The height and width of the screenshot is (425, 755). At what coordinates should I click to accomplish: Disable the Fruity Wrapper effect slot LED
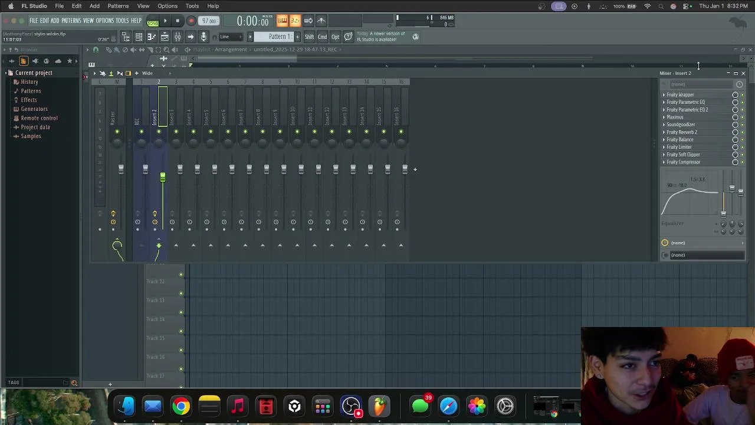pos(743,95)
